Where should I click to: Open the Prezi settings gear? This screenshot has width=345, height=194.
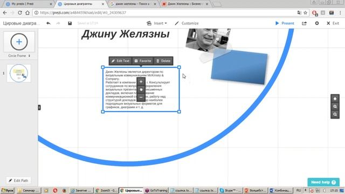point(317,23)
